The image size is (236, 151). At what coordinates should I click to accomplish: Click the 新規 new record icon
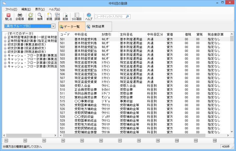49,17
